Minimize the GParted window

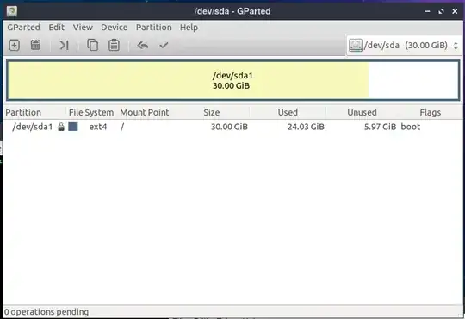[427, 11]
